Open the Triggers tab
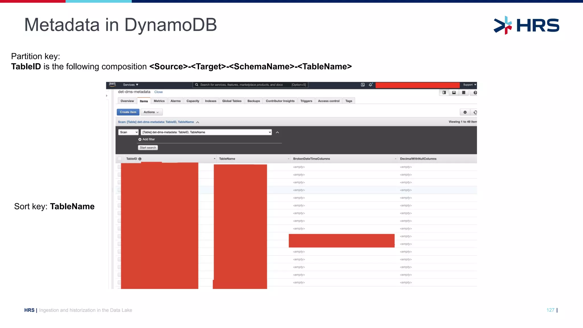The height and width of the screenshot is (328, 583). pyautogui.click(x=306, y=101)
